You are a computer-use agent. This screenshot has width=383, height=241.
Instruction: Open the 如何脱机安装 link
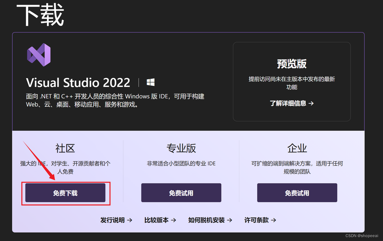click(207, 220)
